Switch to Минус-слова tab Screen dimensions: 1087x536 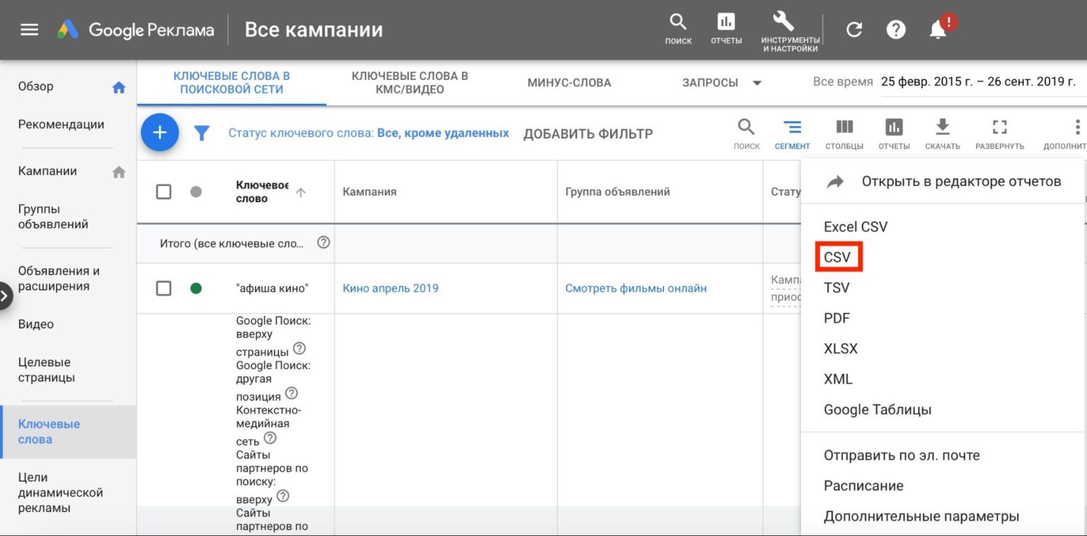coord(569,83)
